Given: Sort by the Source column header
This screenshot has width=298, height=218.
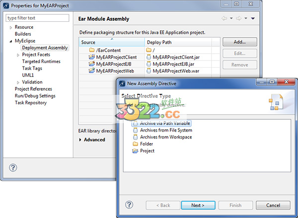Looking at the screenshot, I should (111, 42).
